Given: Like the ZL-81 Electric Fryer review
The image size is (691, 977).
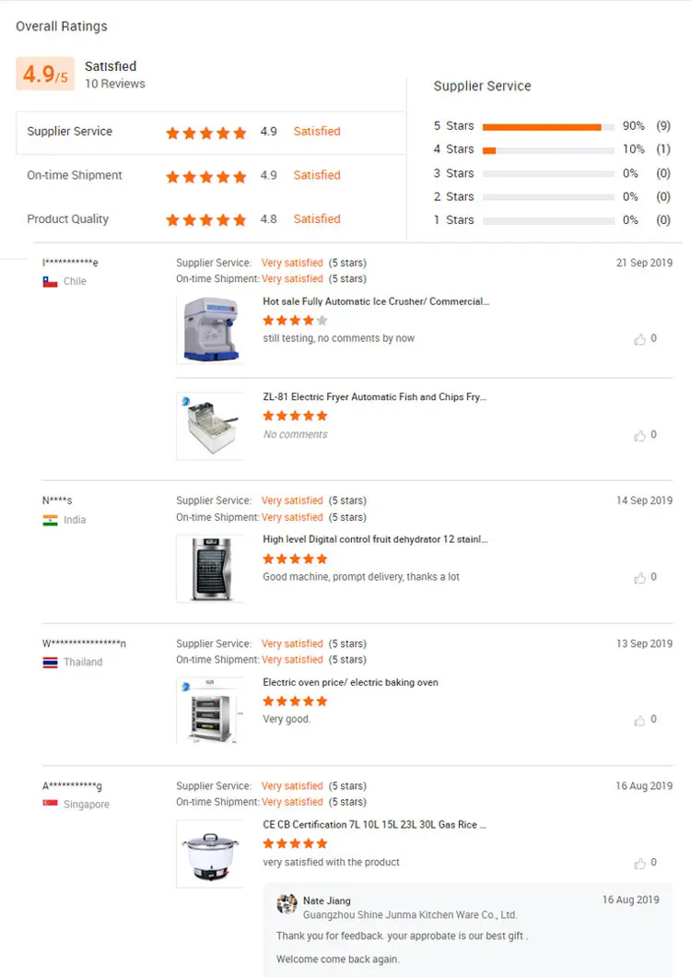Looking at the screenshot, I should (x=639, y=435).
